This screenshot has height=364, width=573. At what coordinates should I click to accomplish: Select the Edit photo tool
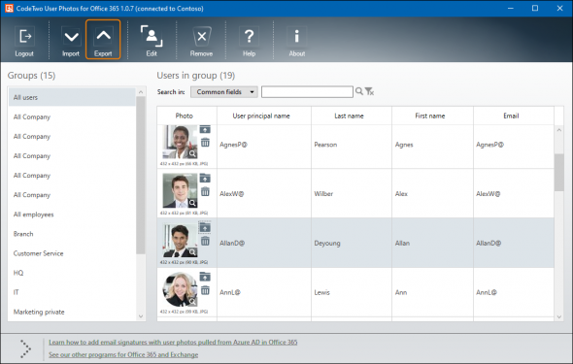coord(152,40)
